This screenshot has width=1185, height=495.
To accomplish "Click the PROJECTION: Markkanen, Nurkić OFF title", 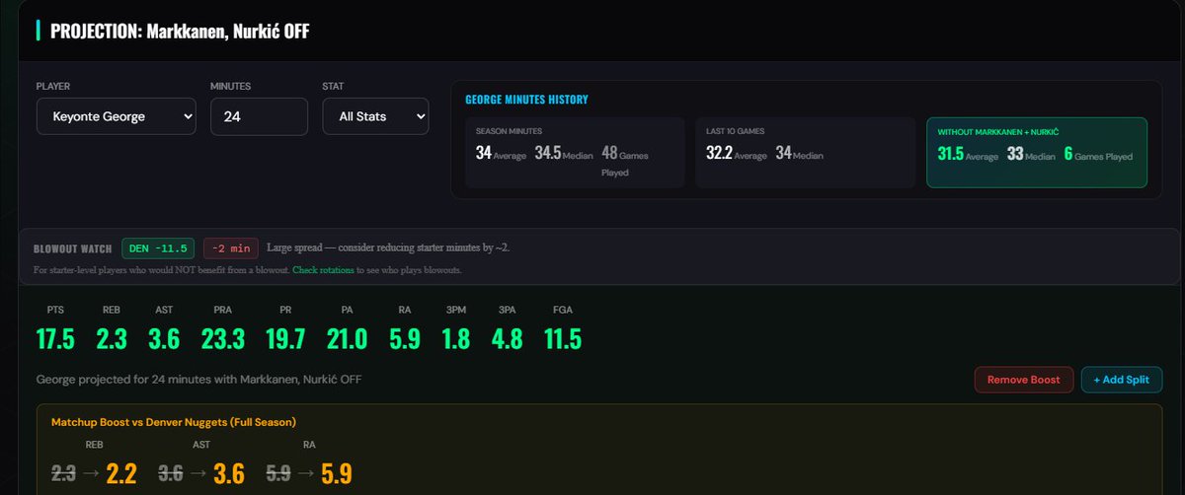I will click(181, 32).
